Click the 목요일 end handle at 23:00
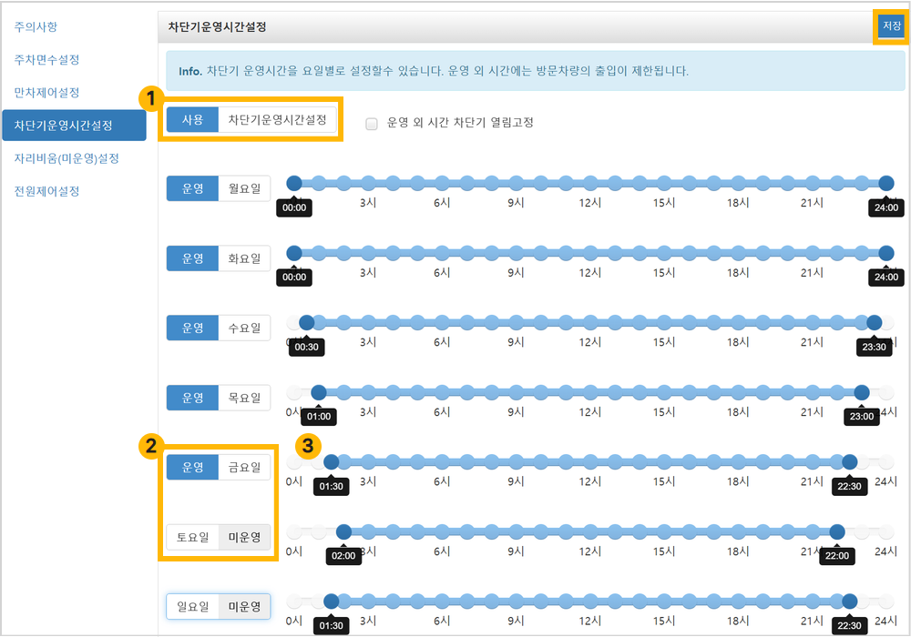 click(862, 393)
